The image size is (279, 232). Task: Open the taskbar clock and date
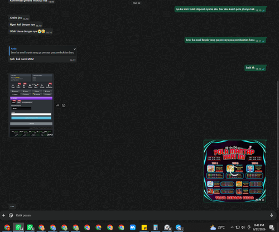259,227
